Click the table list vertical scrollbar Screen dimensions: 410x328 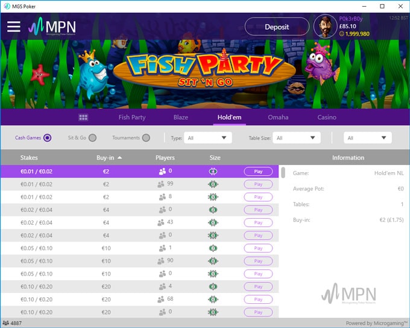pyautogui.click(x=283, y=173)
